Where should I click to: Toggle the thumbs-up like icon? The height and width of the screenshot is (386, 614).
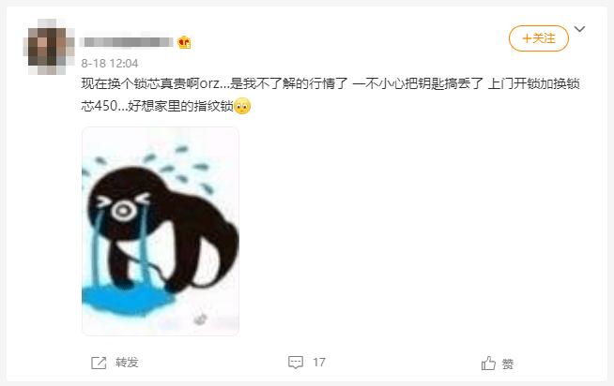point(488,364)
